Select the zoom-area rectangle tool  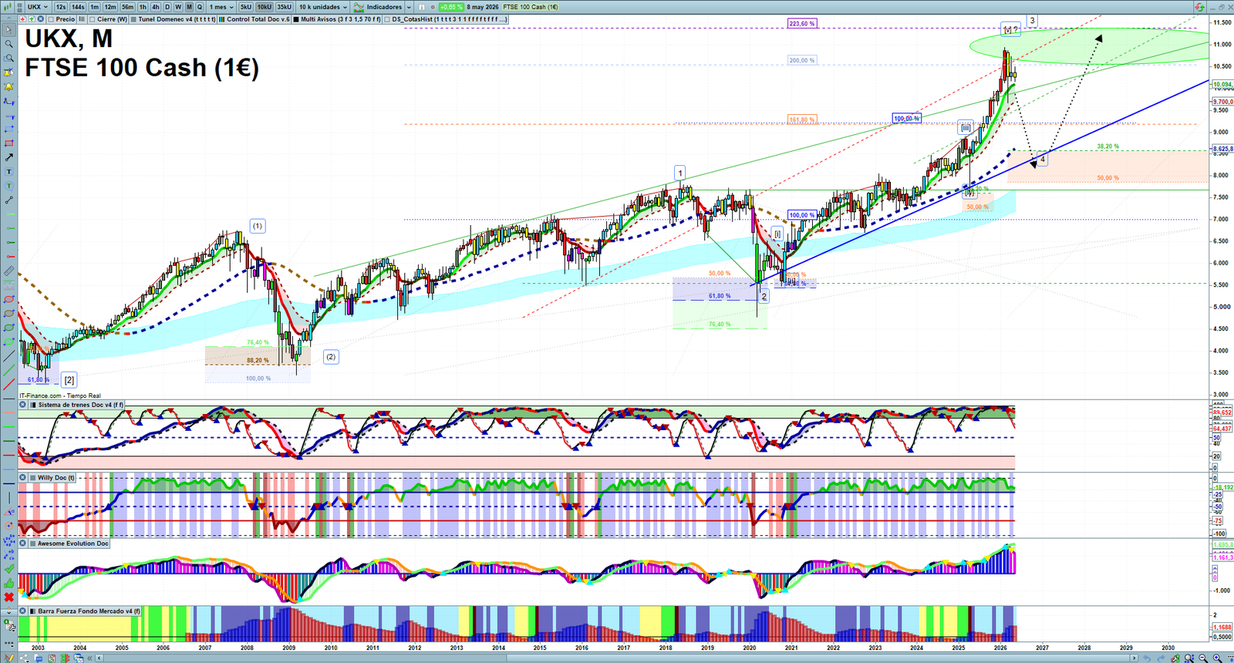pos(8,58)
